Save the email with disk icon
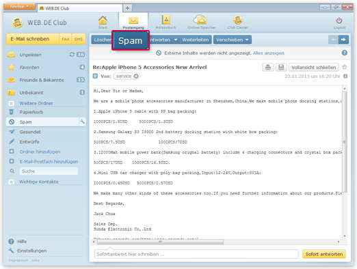This screenshot has height=269, width=357. point(281,68)
